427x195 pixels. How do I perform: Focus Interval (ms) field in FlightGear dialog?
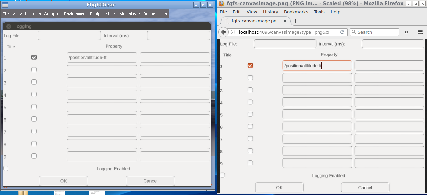point(179,35)
